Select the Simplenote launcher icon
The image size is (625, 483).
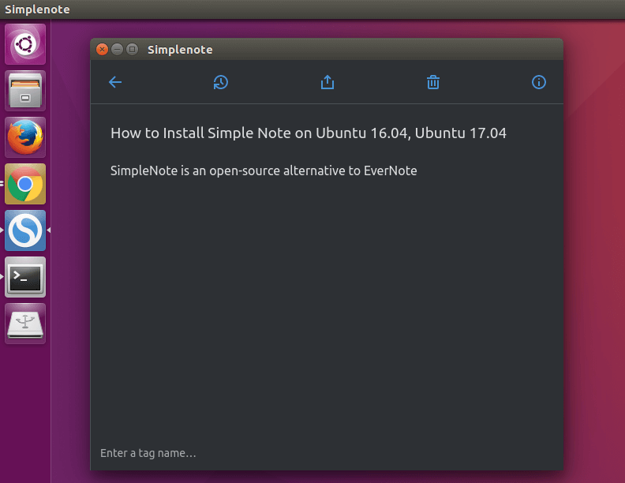click(25, 230)
